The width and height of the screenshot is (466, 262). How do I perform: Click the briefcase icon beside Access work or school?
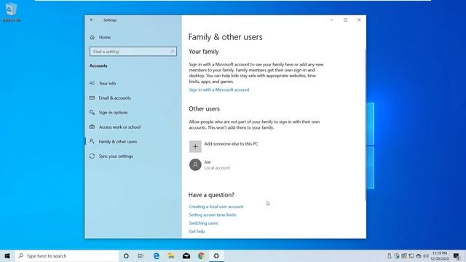[x=92, y=127]
